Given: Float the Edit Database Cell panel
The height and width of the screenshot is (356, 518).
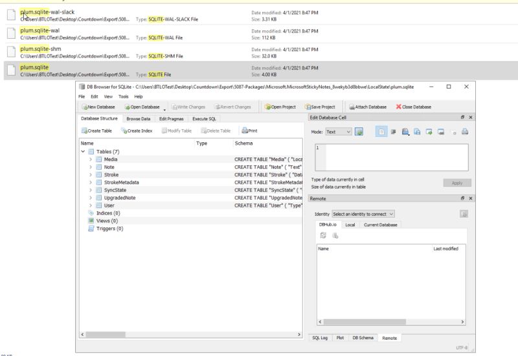Looking at the screenshot, I should click(x=462, y=118).
